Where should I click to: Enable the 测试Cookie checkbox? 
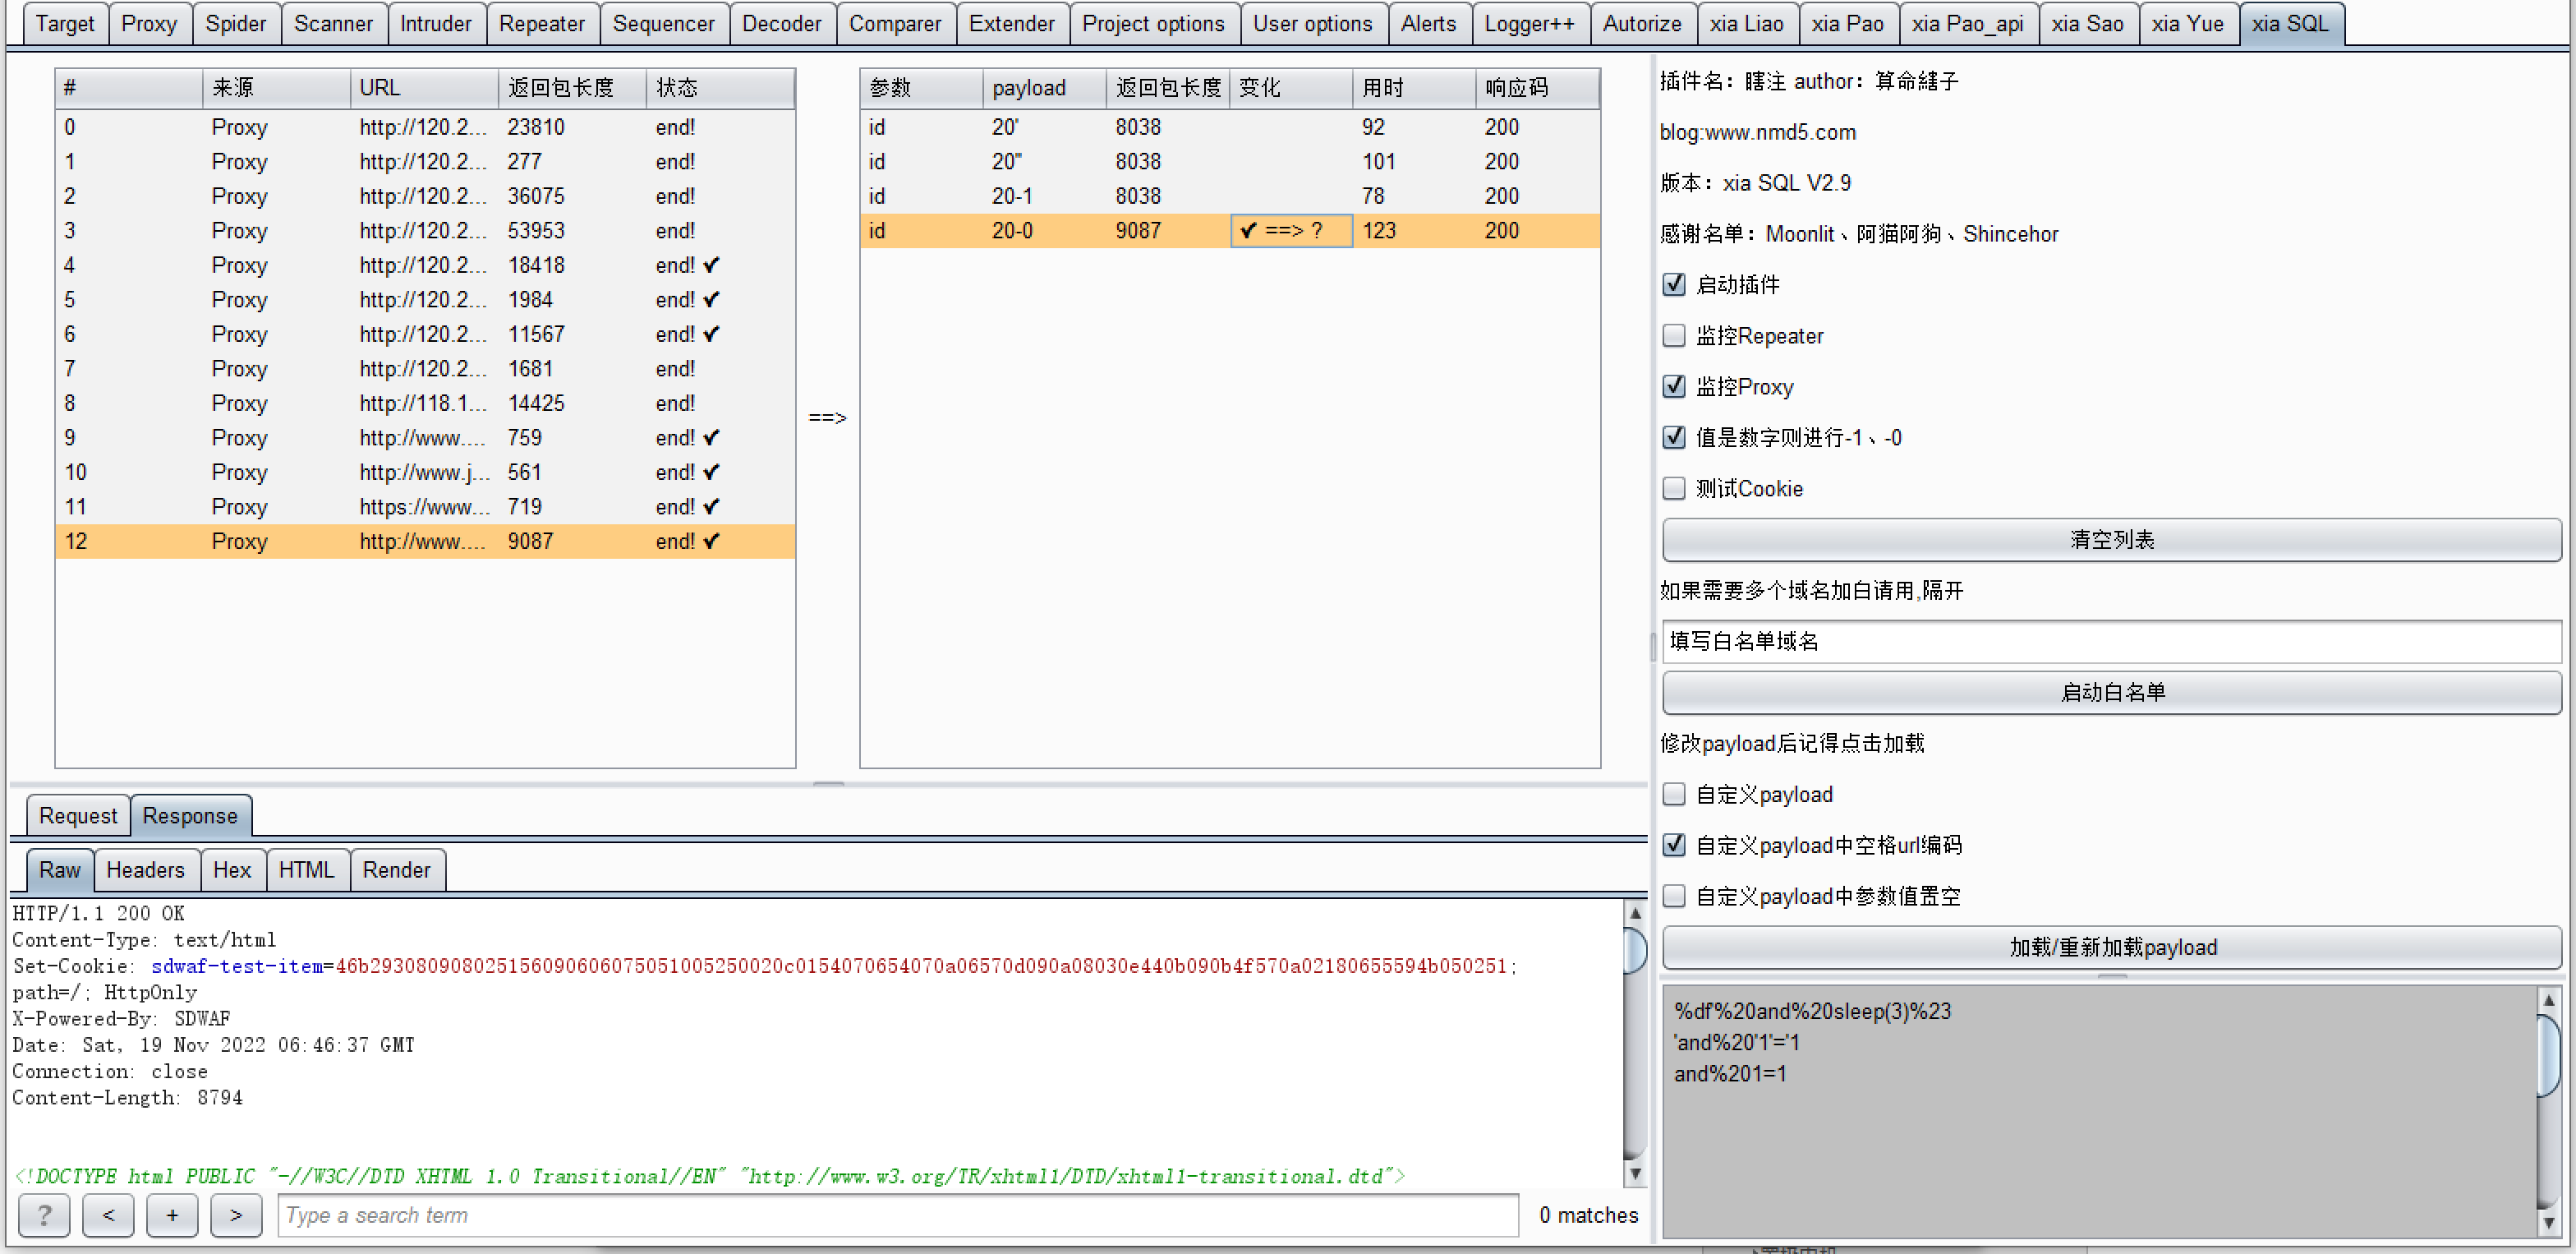click(x=1674, y=488)
